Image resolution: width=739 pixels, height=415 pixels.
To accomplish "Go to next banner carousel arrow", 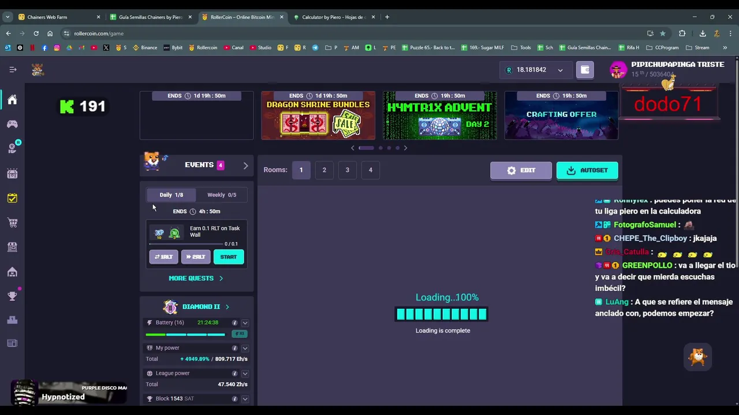I will coord(405,148).
